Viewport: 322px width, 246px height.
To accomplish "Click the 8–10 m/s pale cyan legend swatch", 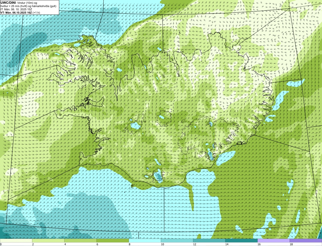I will [145, 240].
